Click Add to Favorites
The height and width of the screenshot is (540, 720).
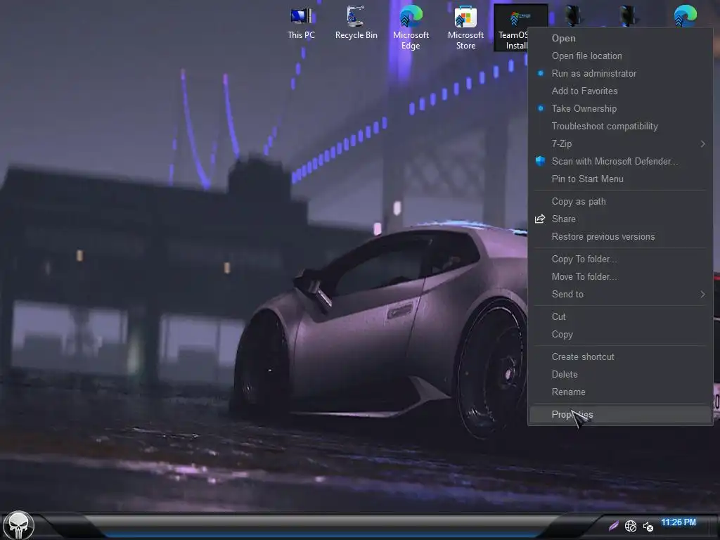click(x=620, y=91)
